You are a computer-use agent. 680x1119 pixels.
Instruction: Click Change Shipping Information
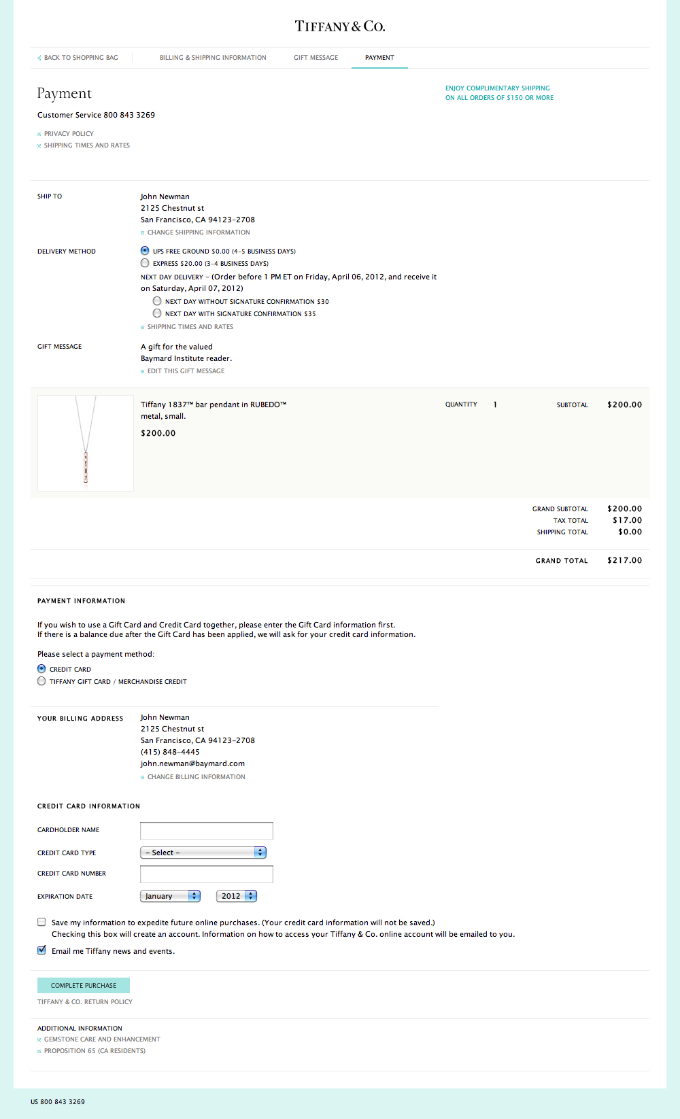199,233
